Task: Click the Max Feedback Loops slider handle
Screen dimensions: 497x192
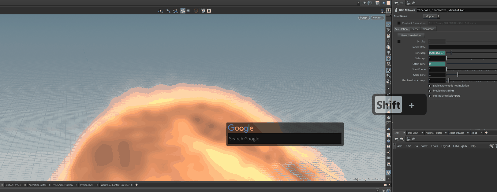Action: click(x=449, y=80)
